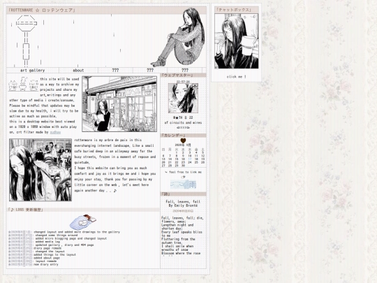
Task: Click the sleeping character pixel icon in logs
Action: [x=82, y=222]
